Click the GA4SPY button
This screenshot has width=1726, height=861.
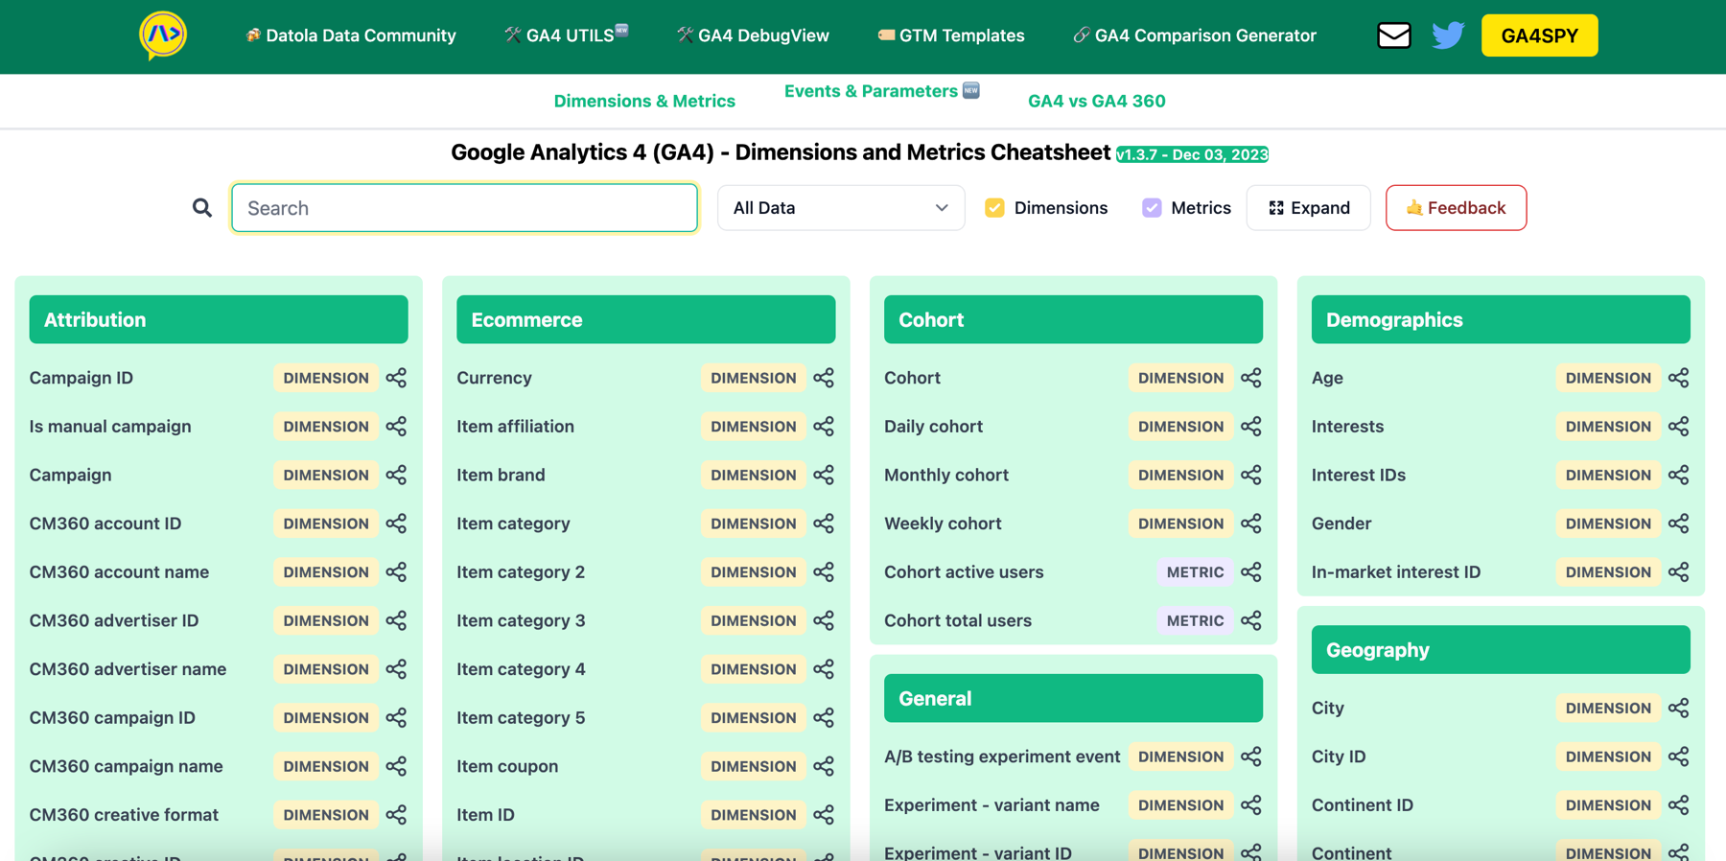tap(1539, 35)
